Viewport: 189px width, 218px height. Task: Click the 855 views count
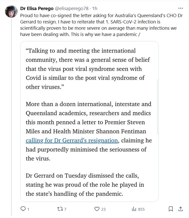click(141, 209)
